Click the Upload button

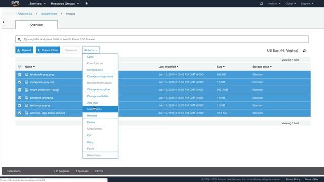(24, 50)
